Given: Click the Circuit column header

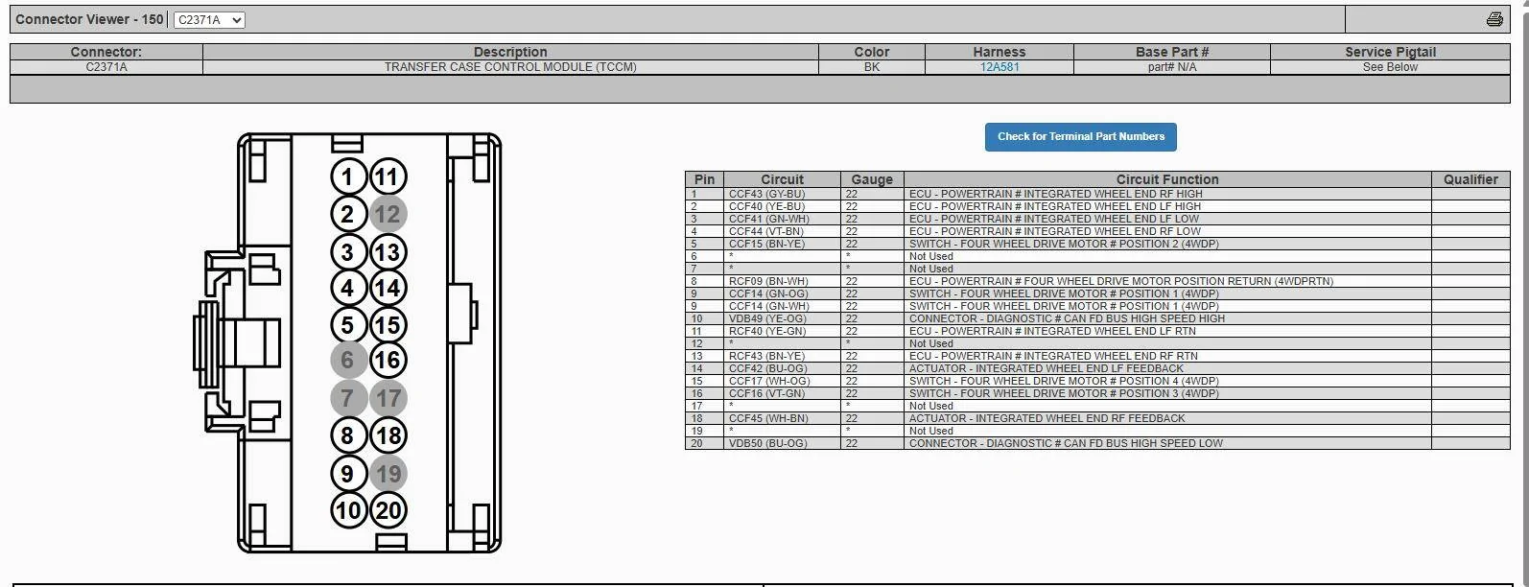Looking at the screenshot, I should [x=782, y=179].
